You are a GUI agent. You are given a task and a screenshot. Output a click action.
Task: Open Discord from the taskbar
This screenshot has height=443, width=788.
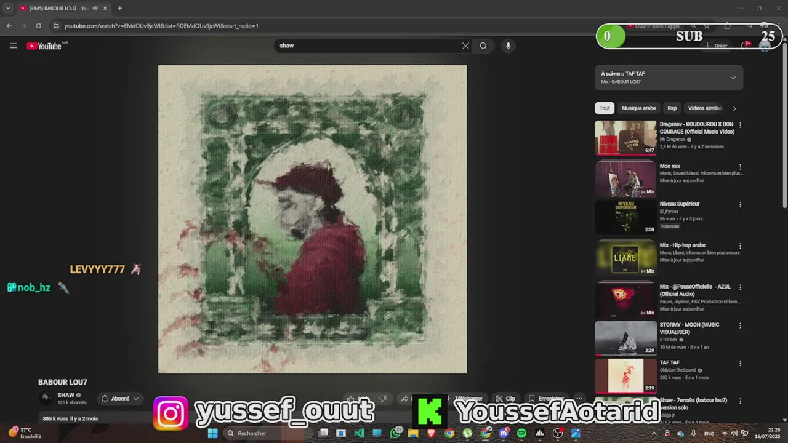pos(504,433)
